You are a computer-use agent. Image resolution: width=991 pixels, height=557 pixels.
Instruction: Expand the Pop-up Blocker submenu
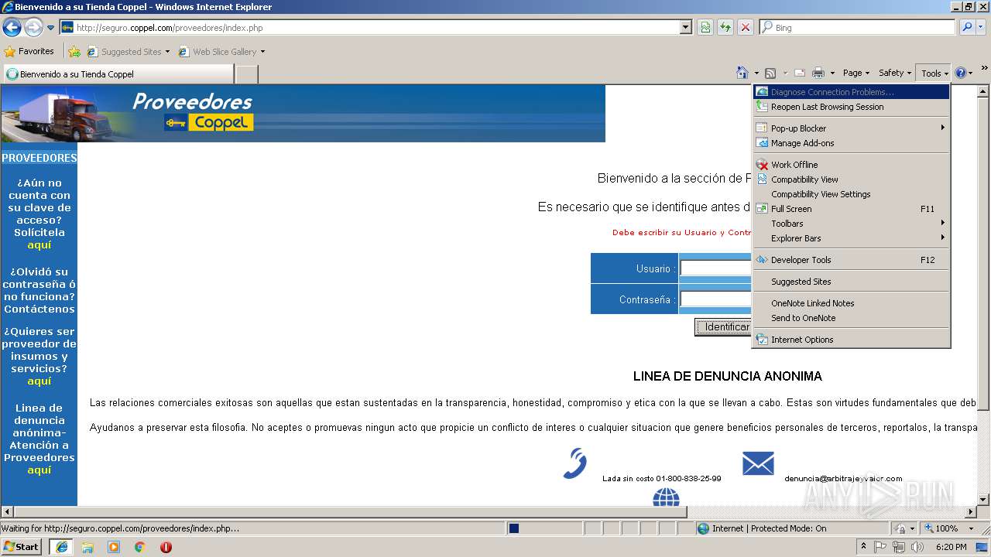[x=852, y=128]
